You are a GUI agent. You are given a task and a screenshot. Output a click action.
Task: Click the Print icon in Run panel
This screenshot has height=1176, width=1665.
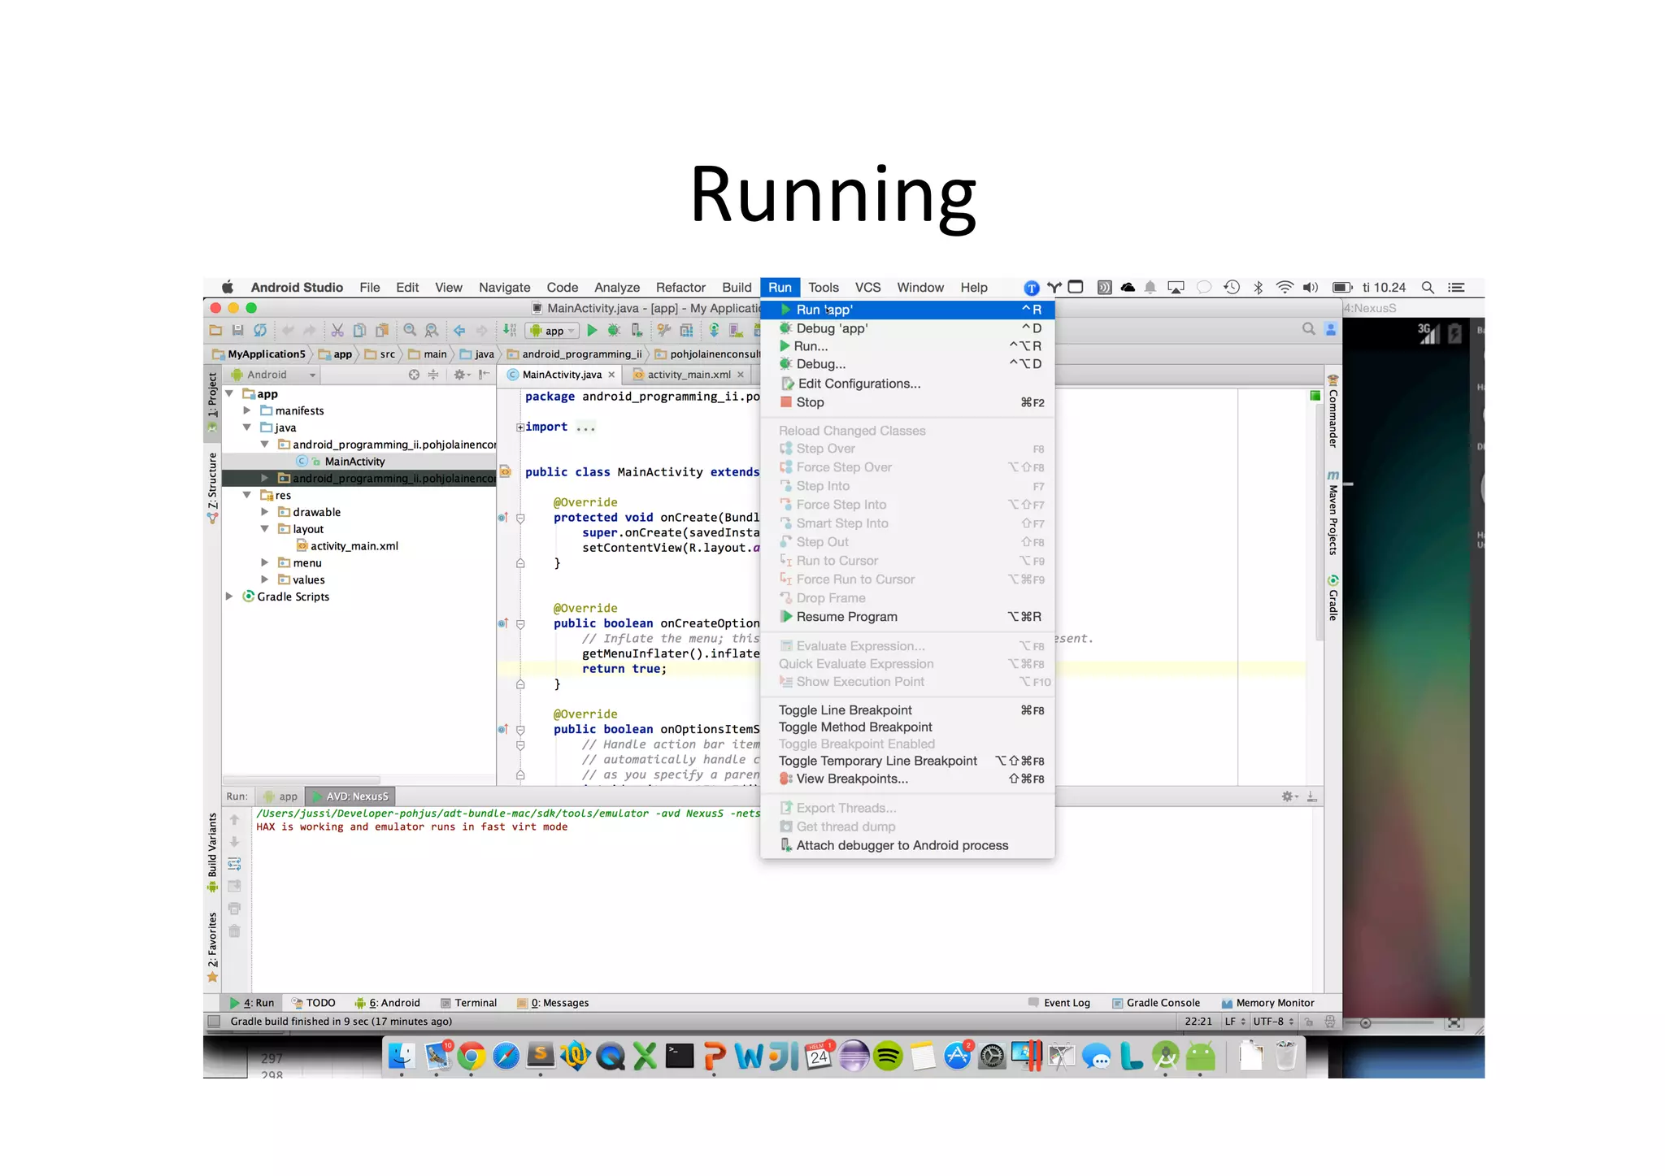[x=234, y=909]
